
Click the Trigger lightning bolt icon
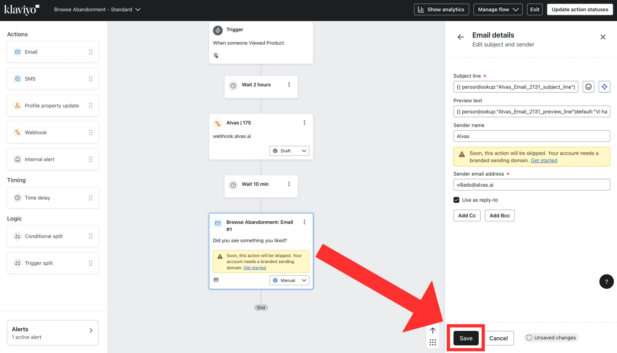click(218, 30)
